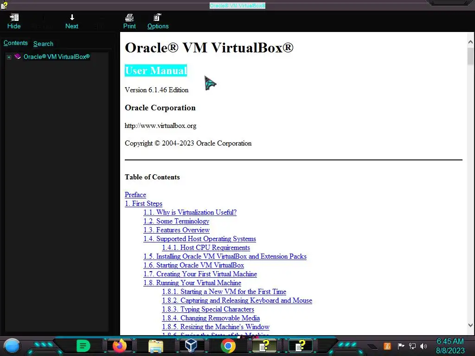This screenshot has height=356, width=475.
Task: Click the Next page arrow toolbar button
Action: click(72, 21)
